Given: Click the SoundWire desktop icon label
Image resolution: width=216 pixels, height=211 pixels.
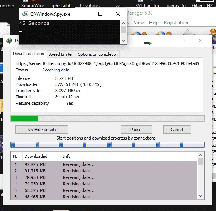Looking at the screenshot, I should 33,6.
